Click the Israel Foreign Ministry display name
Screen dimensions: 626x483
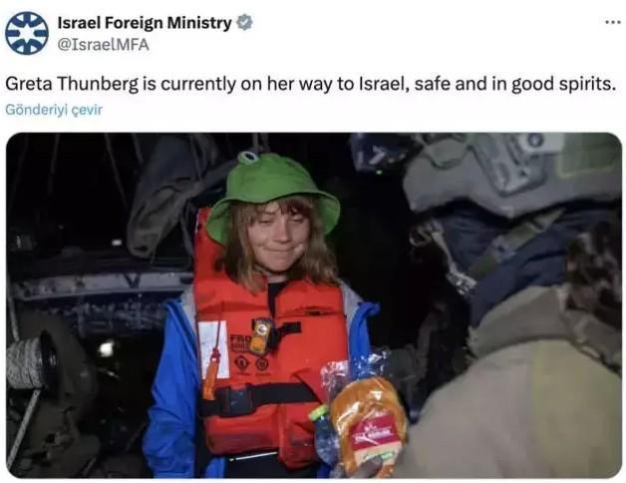tap(145, 23)
